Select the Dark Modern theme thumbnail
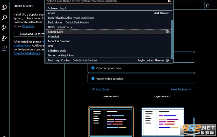Screen dimensions: 217x137 point(111,122)
